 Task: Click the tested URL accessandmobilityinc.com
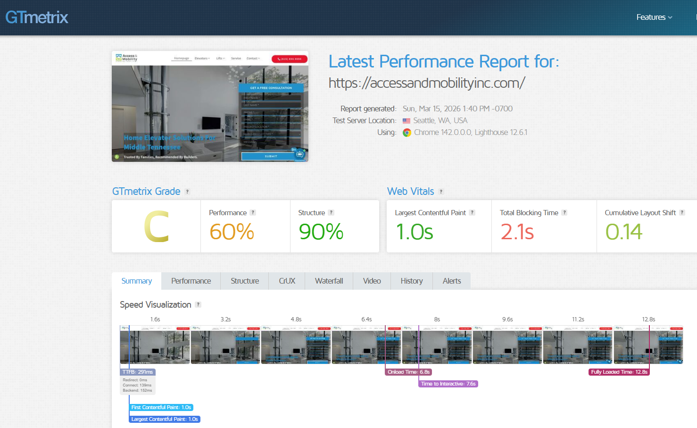(427, 83)
